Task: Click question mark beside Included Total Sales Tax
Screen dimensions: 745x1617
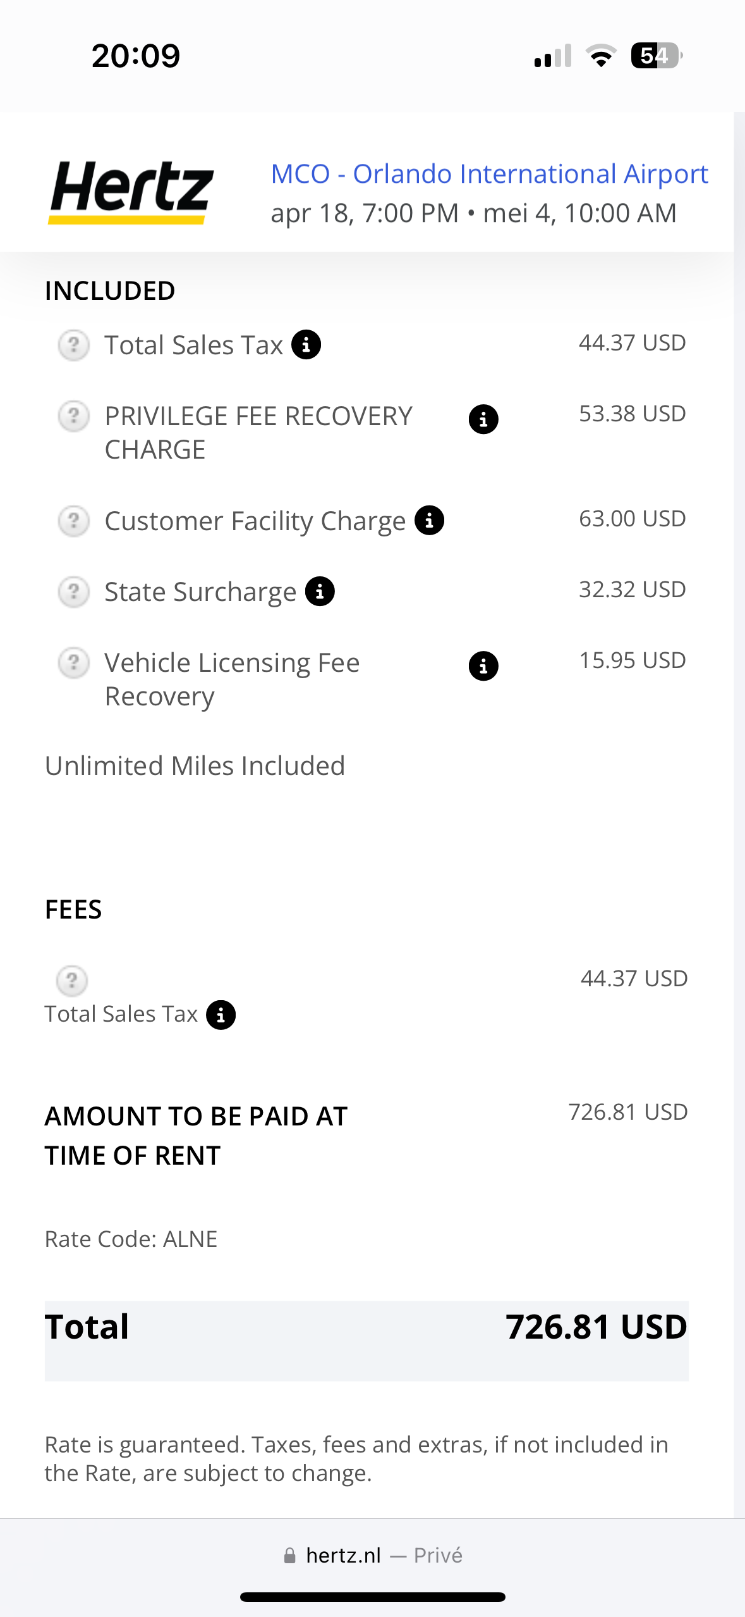Action: (x=74, y=345)
